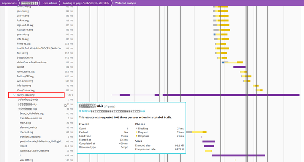Click the Button_ON.svg resource entry
The image size is (304, 162).
[x=25, y=58]
